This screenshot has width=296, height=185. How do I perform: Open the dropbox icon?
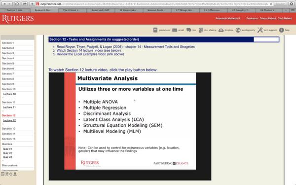(221, 30)
